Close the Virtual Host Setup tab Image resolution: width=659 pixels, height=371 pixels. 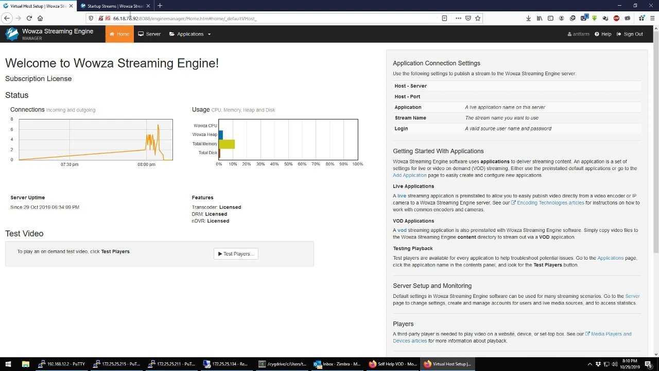pyautogui.click(x=71, y=6)
